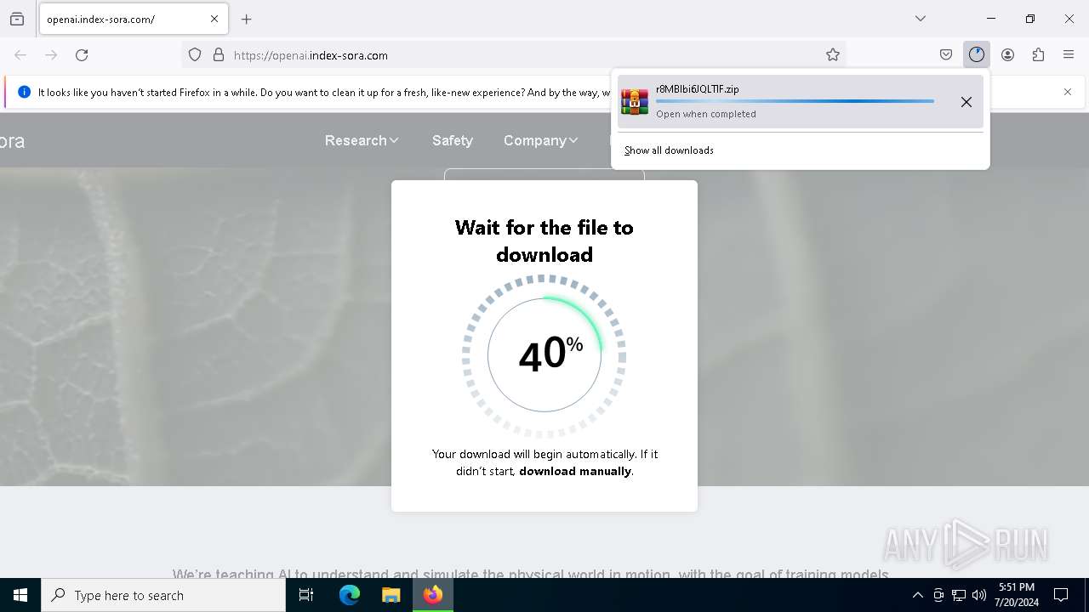This screenshot has height=612, width=1089.
Task: Bookmark this page with star icon
Action: point(833,55)
